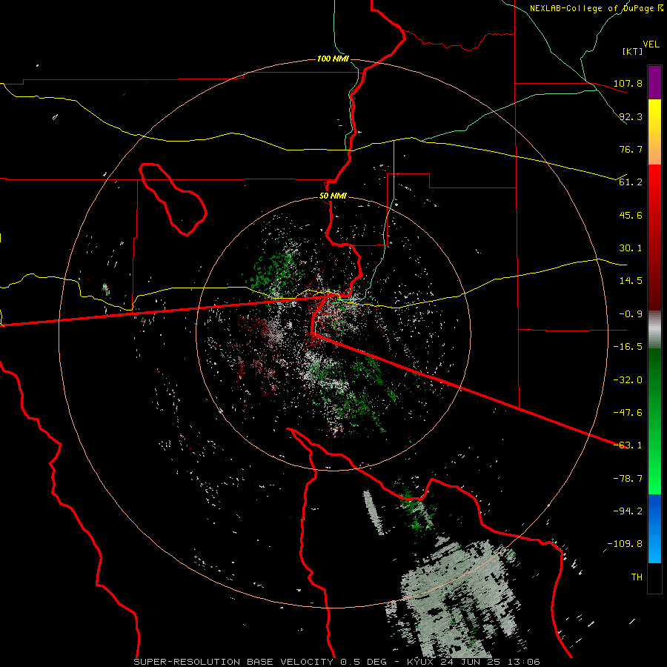Image resolution: width=667 pixels, height=667 pixels.
Task: Pick the blue segment of the velocity color bar
Action: click(654, 528)
